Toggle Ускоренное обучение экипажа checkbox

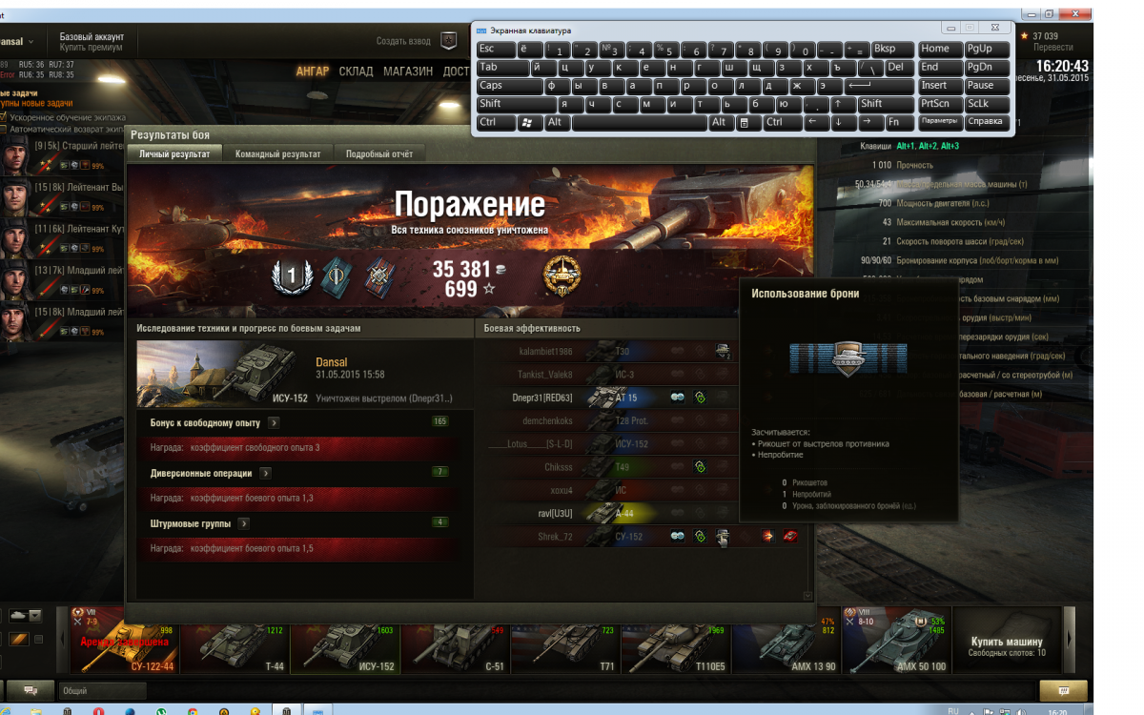point(3,117)
